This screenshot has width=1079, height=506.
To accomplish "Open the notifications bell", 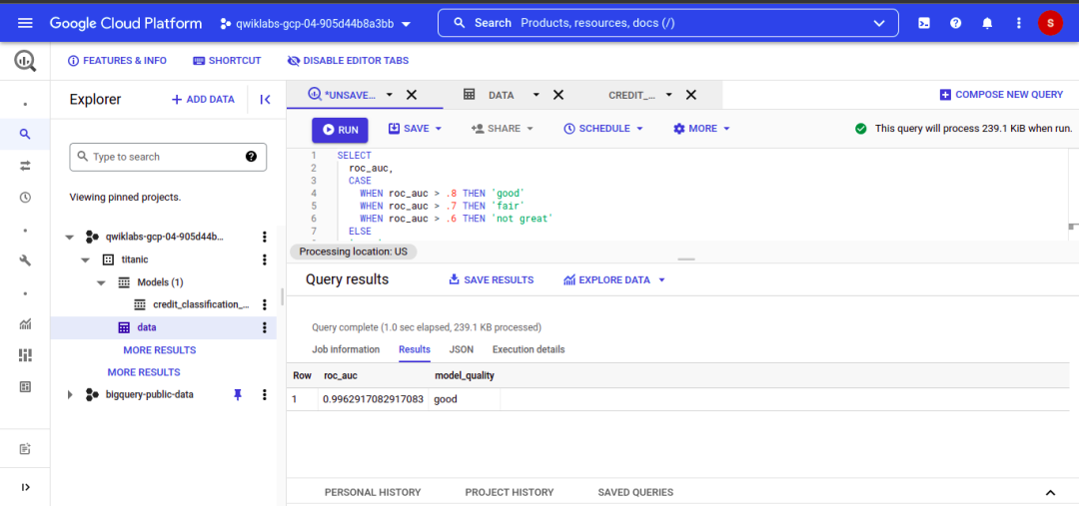I will point(987,23).
